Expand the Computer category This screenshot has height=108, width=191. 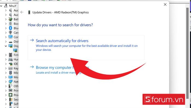6,37
